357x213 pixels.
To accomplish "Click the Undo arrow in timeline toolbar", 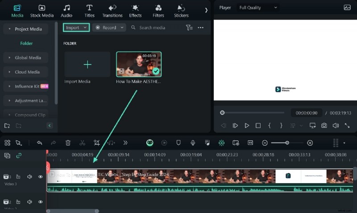I will (x=39, y=143).
